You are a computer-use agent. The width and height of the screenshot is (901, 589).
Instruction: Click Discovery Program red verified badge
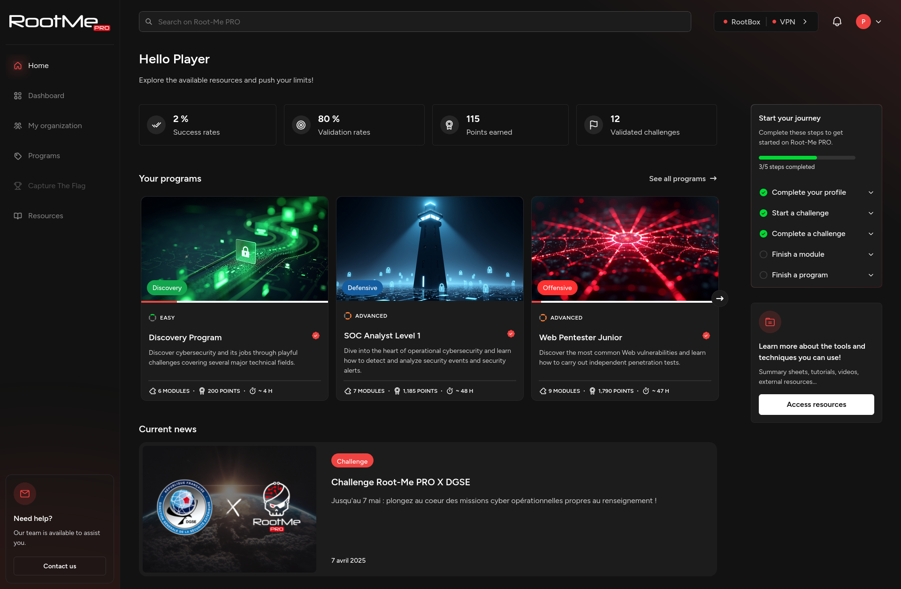point(316,335)
